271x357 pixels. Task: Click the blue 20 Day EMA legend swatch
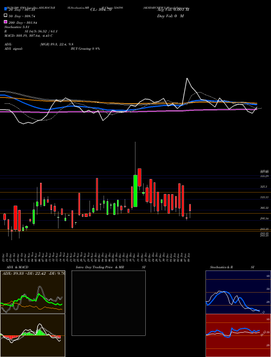(5, 10)
